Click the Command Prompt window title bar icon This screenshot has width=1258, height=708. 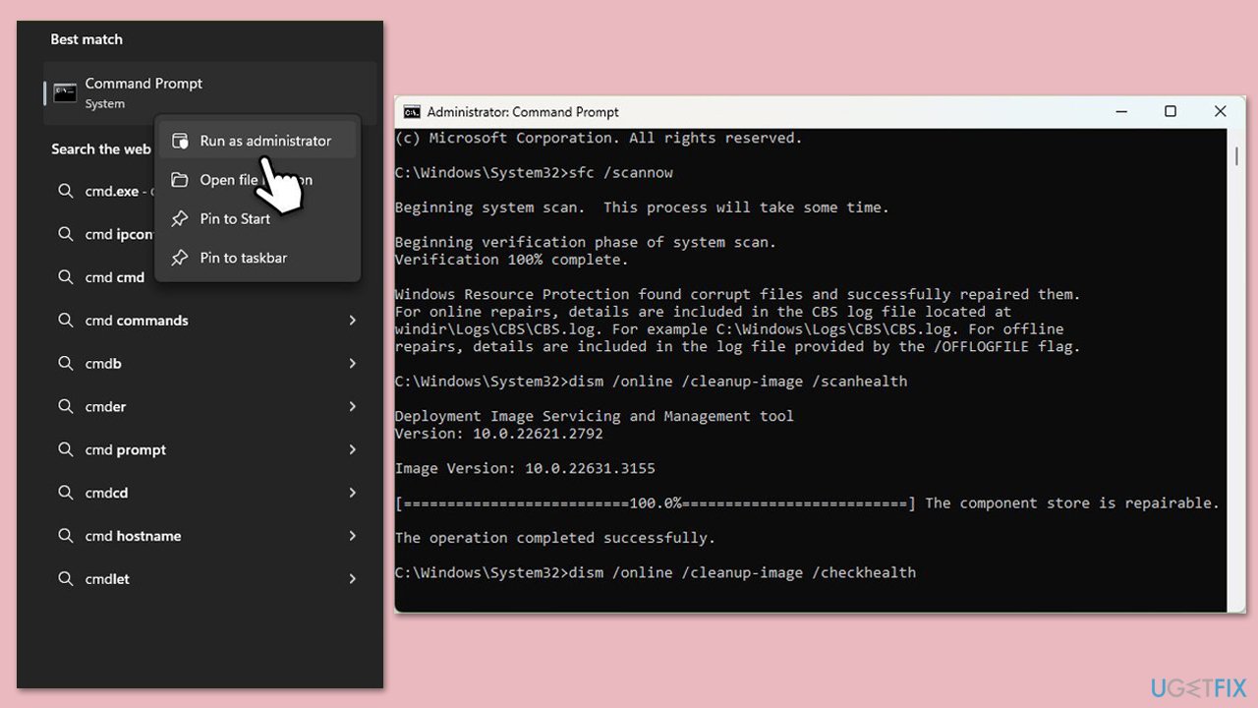pyautogui.click(x=412, y=112)
